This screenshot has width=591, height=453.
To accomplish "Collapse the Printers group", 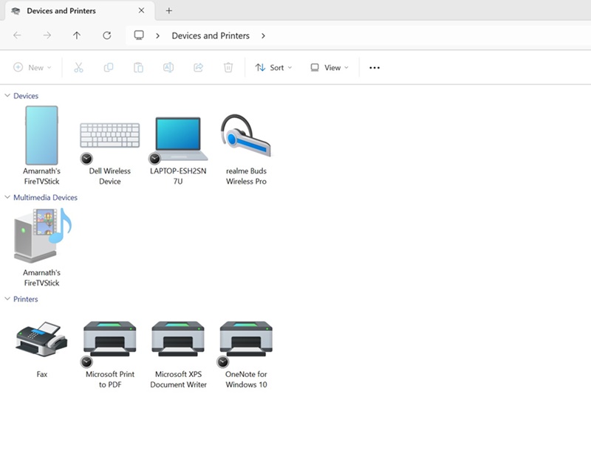I will click(x=8, y=300).
